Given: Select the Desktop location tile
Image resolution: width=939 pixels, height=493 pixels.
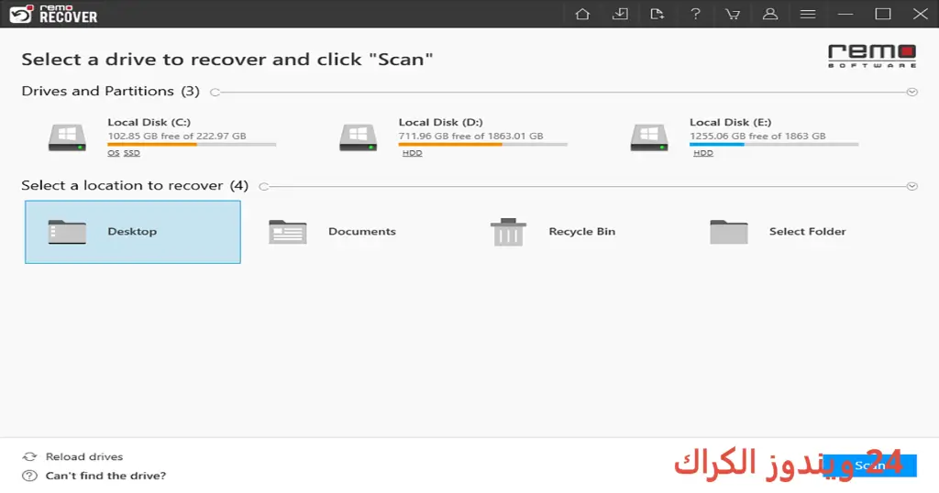Looking at the screenshot, I should point(133,232).
